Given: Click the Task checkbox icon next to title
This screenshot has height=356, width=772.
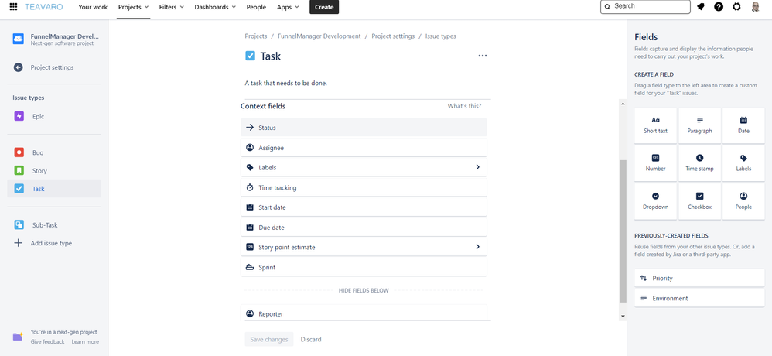Looking at the screenshot, I should click(250, 56).
